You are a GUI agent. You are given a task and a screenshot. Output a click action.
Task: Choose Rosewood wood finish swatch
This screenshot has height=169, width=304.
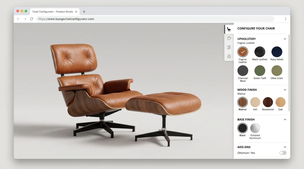(268, 102)
